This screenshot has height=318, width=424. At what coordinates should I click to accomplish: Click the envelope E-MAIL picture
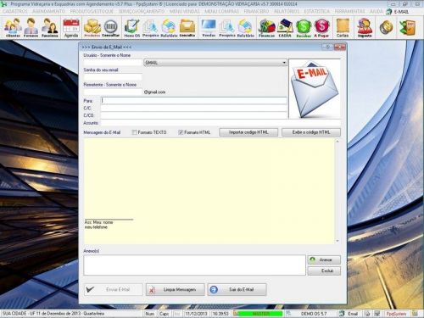tap(315, 89)
